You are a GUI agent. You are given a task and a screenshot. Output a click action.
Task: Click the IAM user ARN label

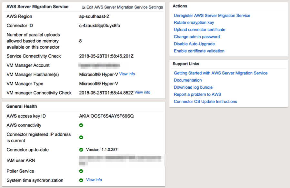coord(21,161)
